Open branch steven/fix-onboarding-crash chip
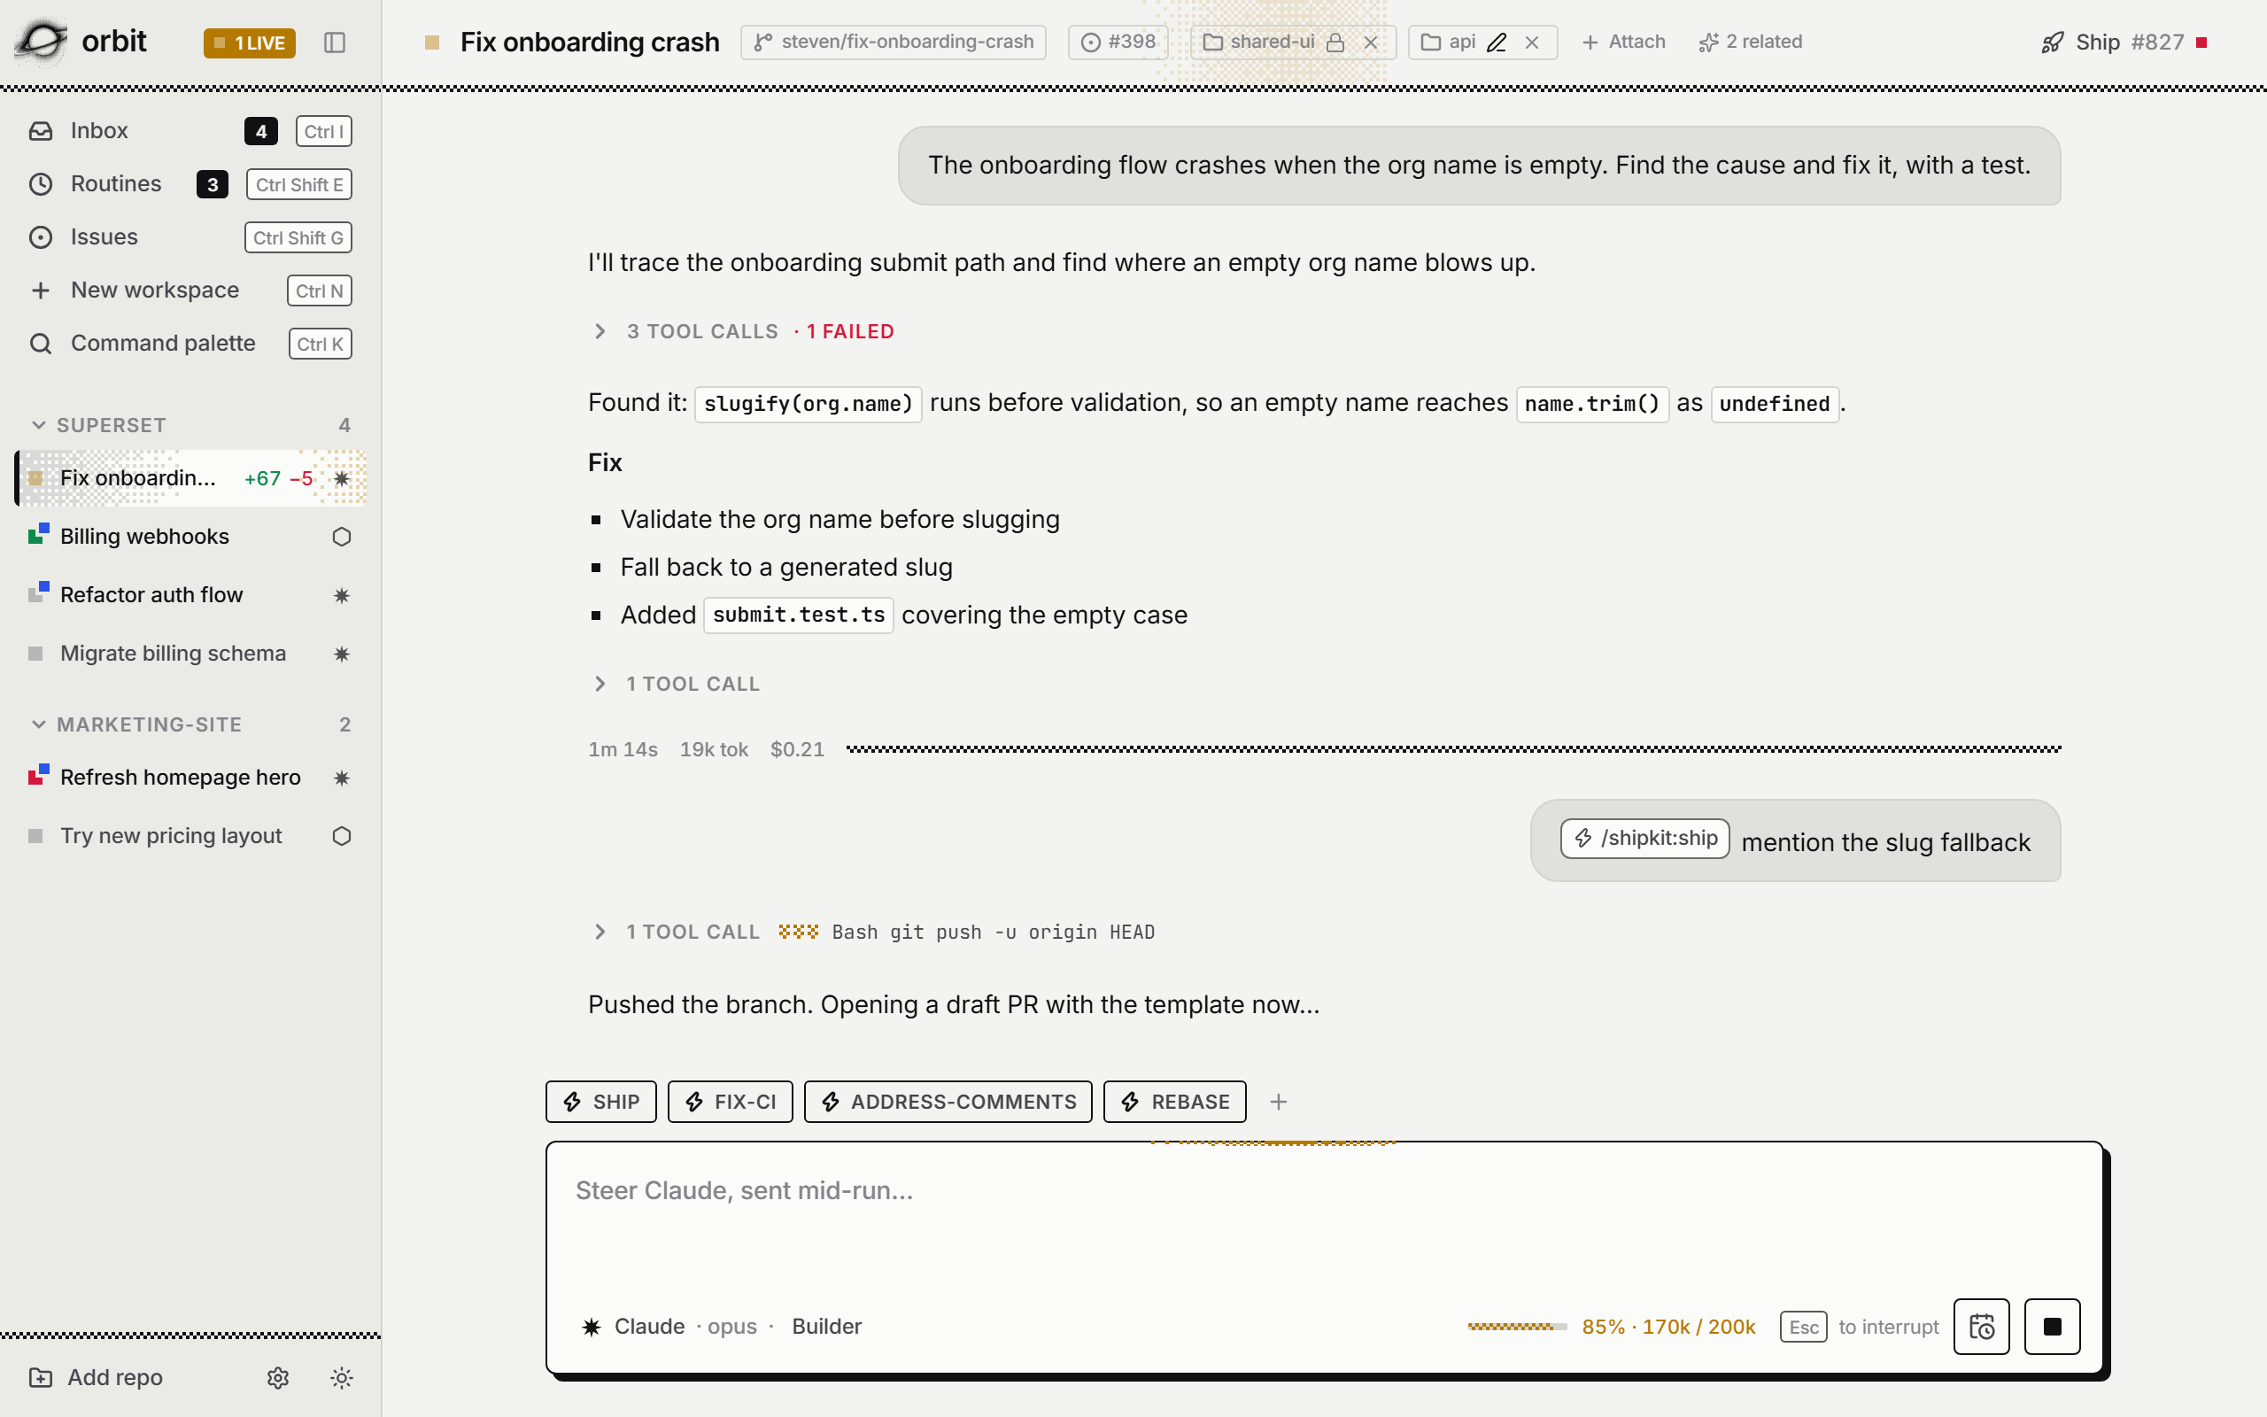The width and height of the screenshot is (2267, 1417). (893, 43)
